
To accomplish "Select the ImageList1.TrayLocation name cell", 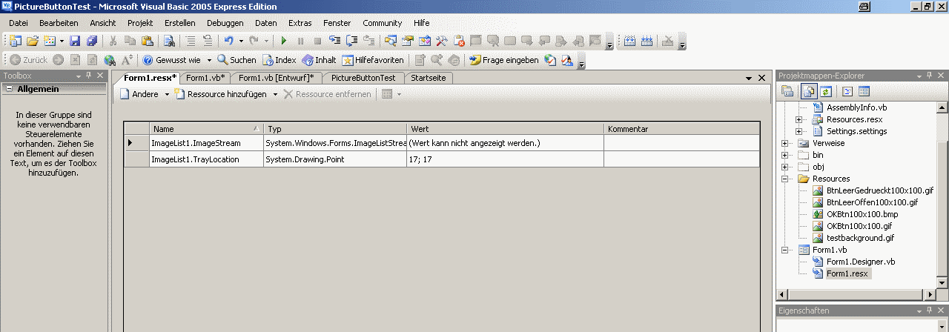I will click(205, 159).
